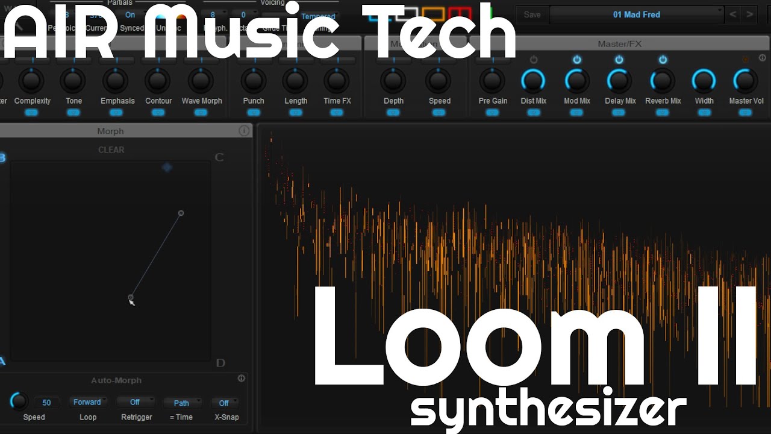This screenshot has width=771, height=434.
Task: Click the Morph panel info icon
Action: [244, 131]
